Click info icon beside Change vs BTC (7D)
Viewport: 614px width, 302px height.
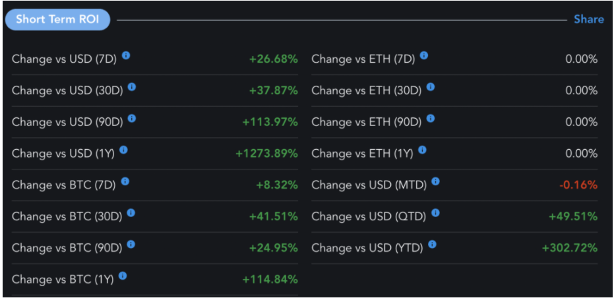pos(125,181)
